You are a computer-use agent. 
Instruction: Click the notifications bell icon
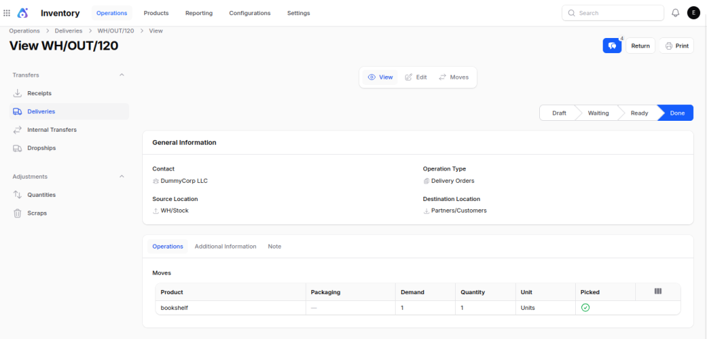click(x=675, y=13)
